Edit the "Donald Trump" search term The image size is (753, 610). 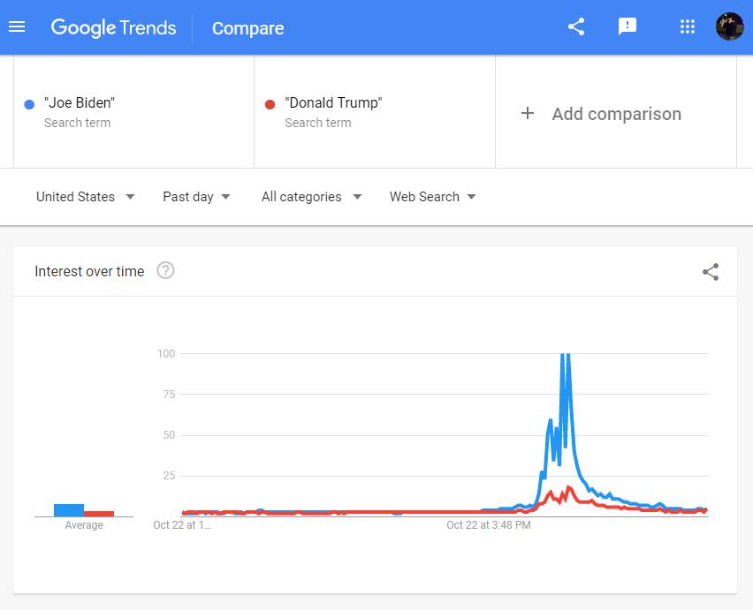point(333,103)
